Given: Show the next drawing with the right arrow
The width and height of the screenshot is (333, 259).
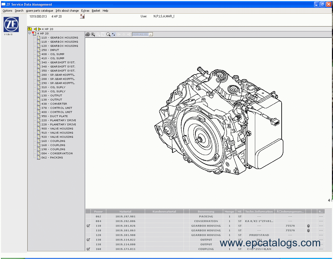Looking at the screenshot, I should pos(129,34).
